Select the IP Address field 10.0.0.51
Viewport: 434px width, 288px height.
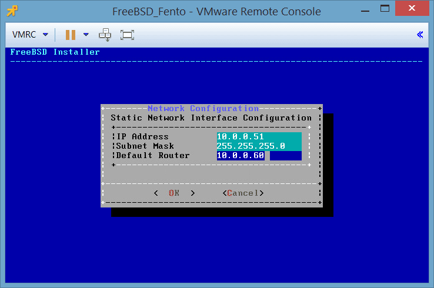[x=259, y=137]
